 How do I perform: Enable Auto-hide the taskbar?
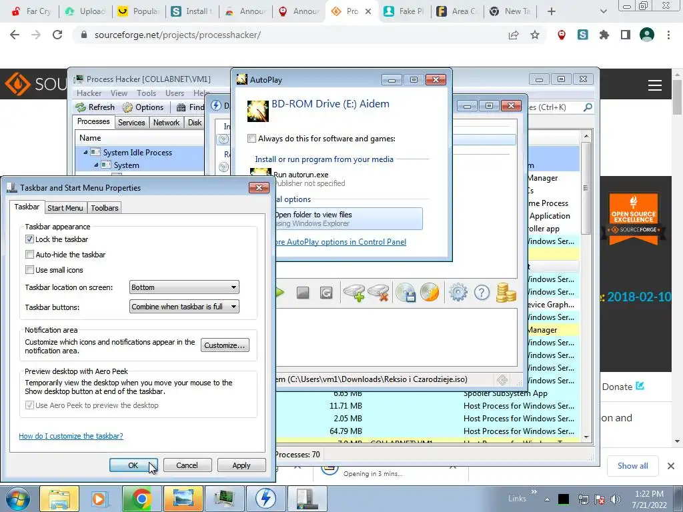tap(29, 254)
